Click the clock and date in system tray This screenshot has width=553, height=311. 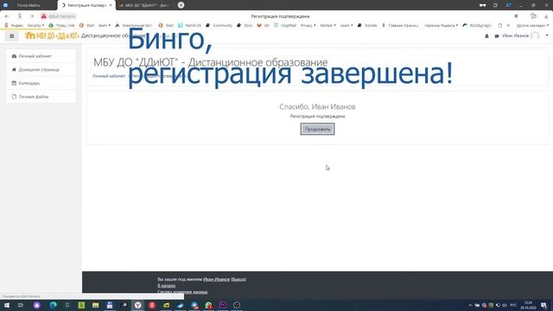(528, 305)
